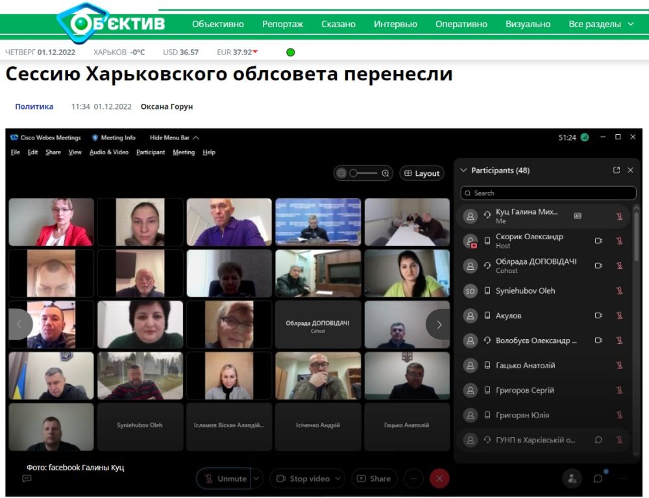The image size is (649, 498).
Task: Click the red end meeting button
Action: (x=439, y=479)
